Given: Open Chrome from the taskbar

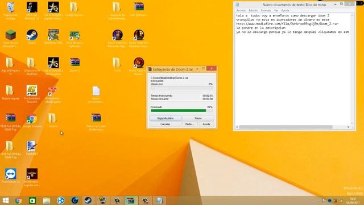Looking at the screenshot, I should tap(18, 200).
